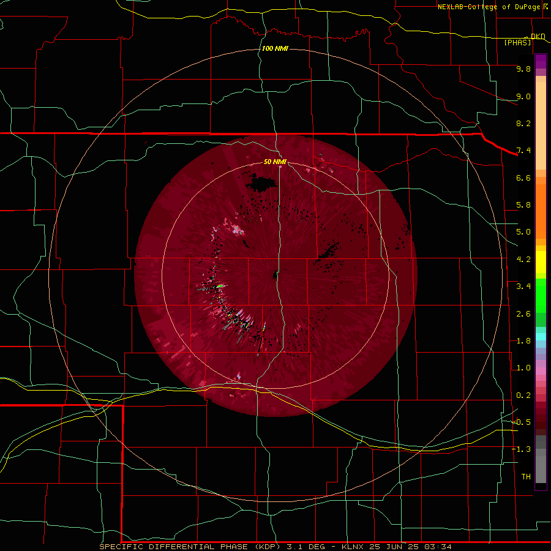
Task: Click the NEXLAB-College of DuPage label
Action: (489, 7)
